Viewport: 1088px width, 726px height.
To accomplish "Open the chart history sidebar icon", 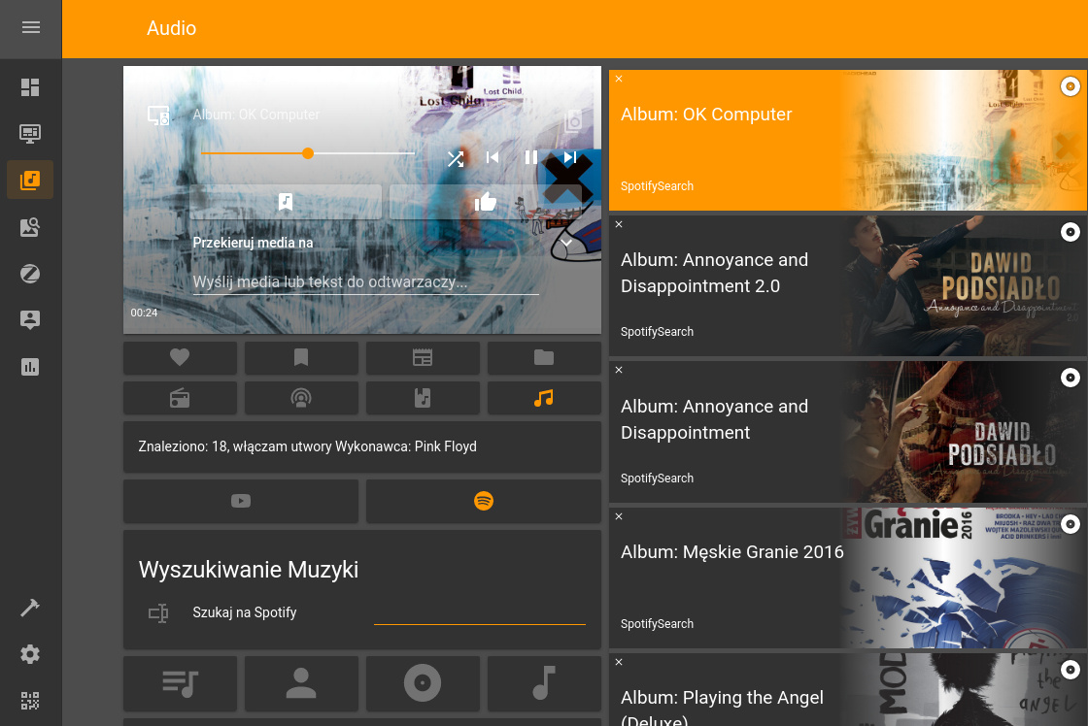I will point(30,367).
